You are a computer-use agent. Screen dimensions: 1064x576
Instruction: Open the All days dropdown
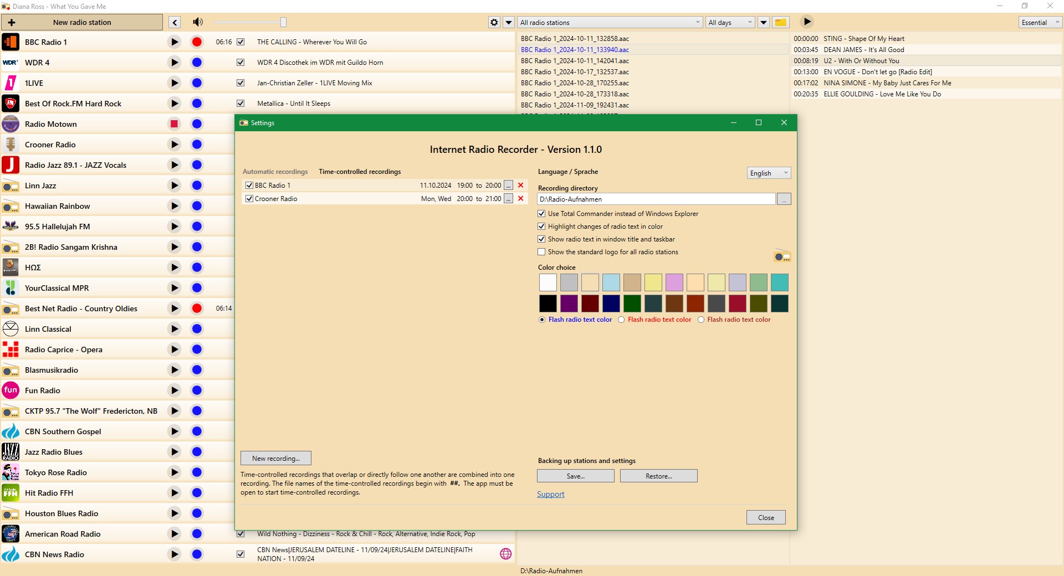(730, 22)
